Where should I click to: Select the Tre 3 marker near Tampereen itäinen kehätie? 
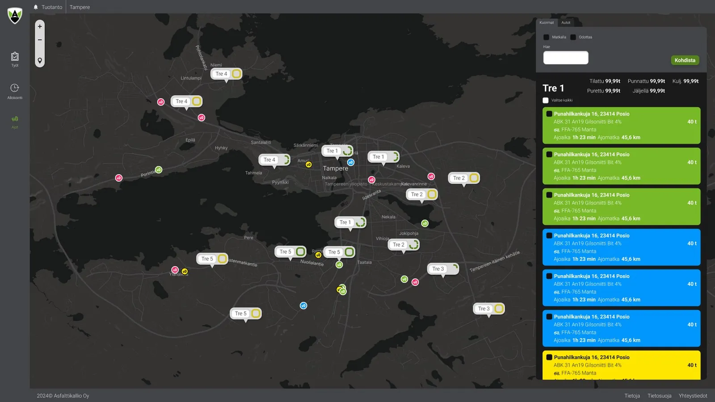pos(443,269)
